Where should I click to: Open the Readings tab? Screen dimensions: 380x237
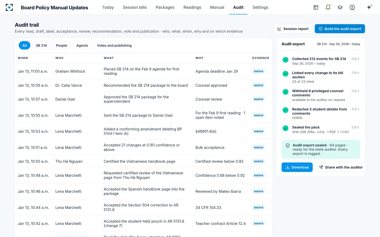[192, 7]
